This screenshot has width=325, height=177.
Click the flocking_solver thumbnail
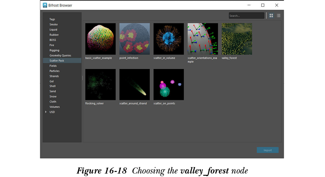point(101,84)
